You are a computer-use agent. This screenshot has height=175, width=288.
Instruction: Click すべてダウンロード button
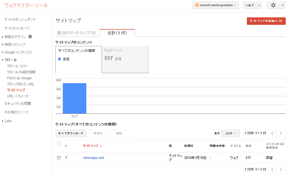pos(71,133)
